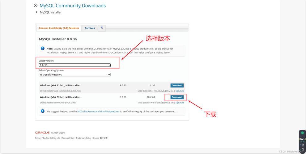Click the 285.3M file size value

tap(151, 97)
